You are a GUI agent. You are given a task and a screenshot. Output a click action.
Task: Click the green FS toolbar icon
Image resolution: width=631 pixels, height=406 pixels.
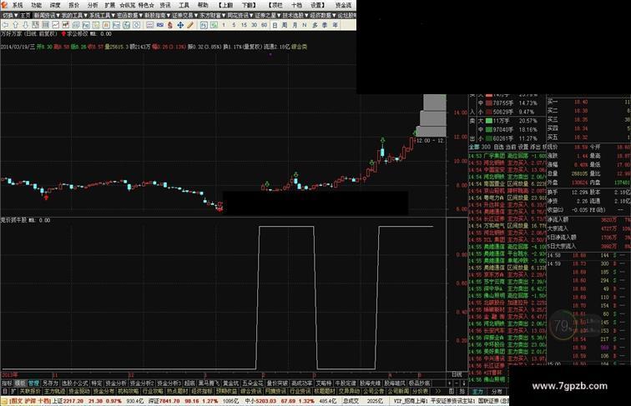click(204, 25)
